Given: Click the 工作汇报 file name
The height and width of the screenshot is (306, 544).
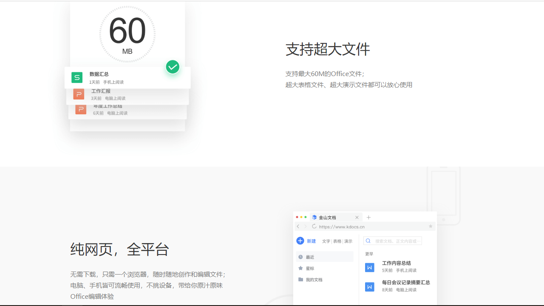Looking at the screenshot, I should click(x=101, y=91).
